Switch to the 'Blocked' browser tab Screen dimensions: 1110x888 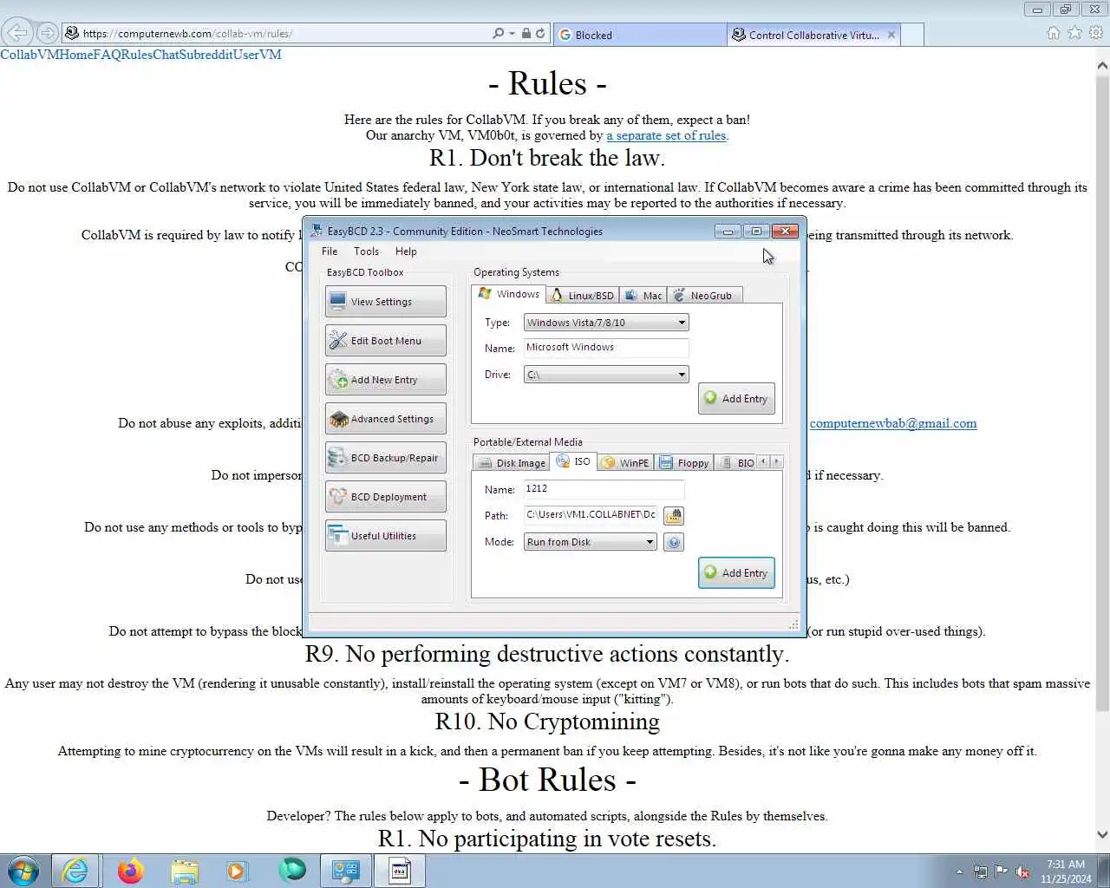pyautogui.click(x=640, y=35)
